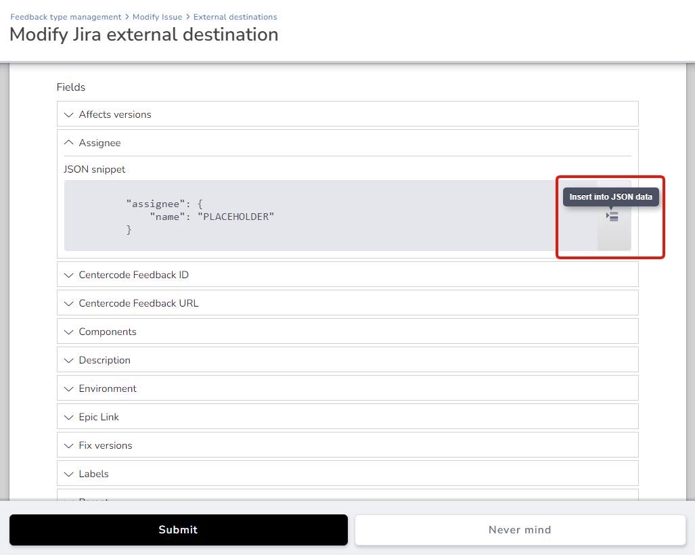
Task: Open External destinations breadcrumb link
Action: [x=235, y=17]
